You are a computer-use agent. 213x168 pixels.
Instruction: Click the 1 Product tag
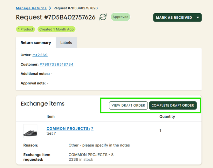click(x=25, y=29)
